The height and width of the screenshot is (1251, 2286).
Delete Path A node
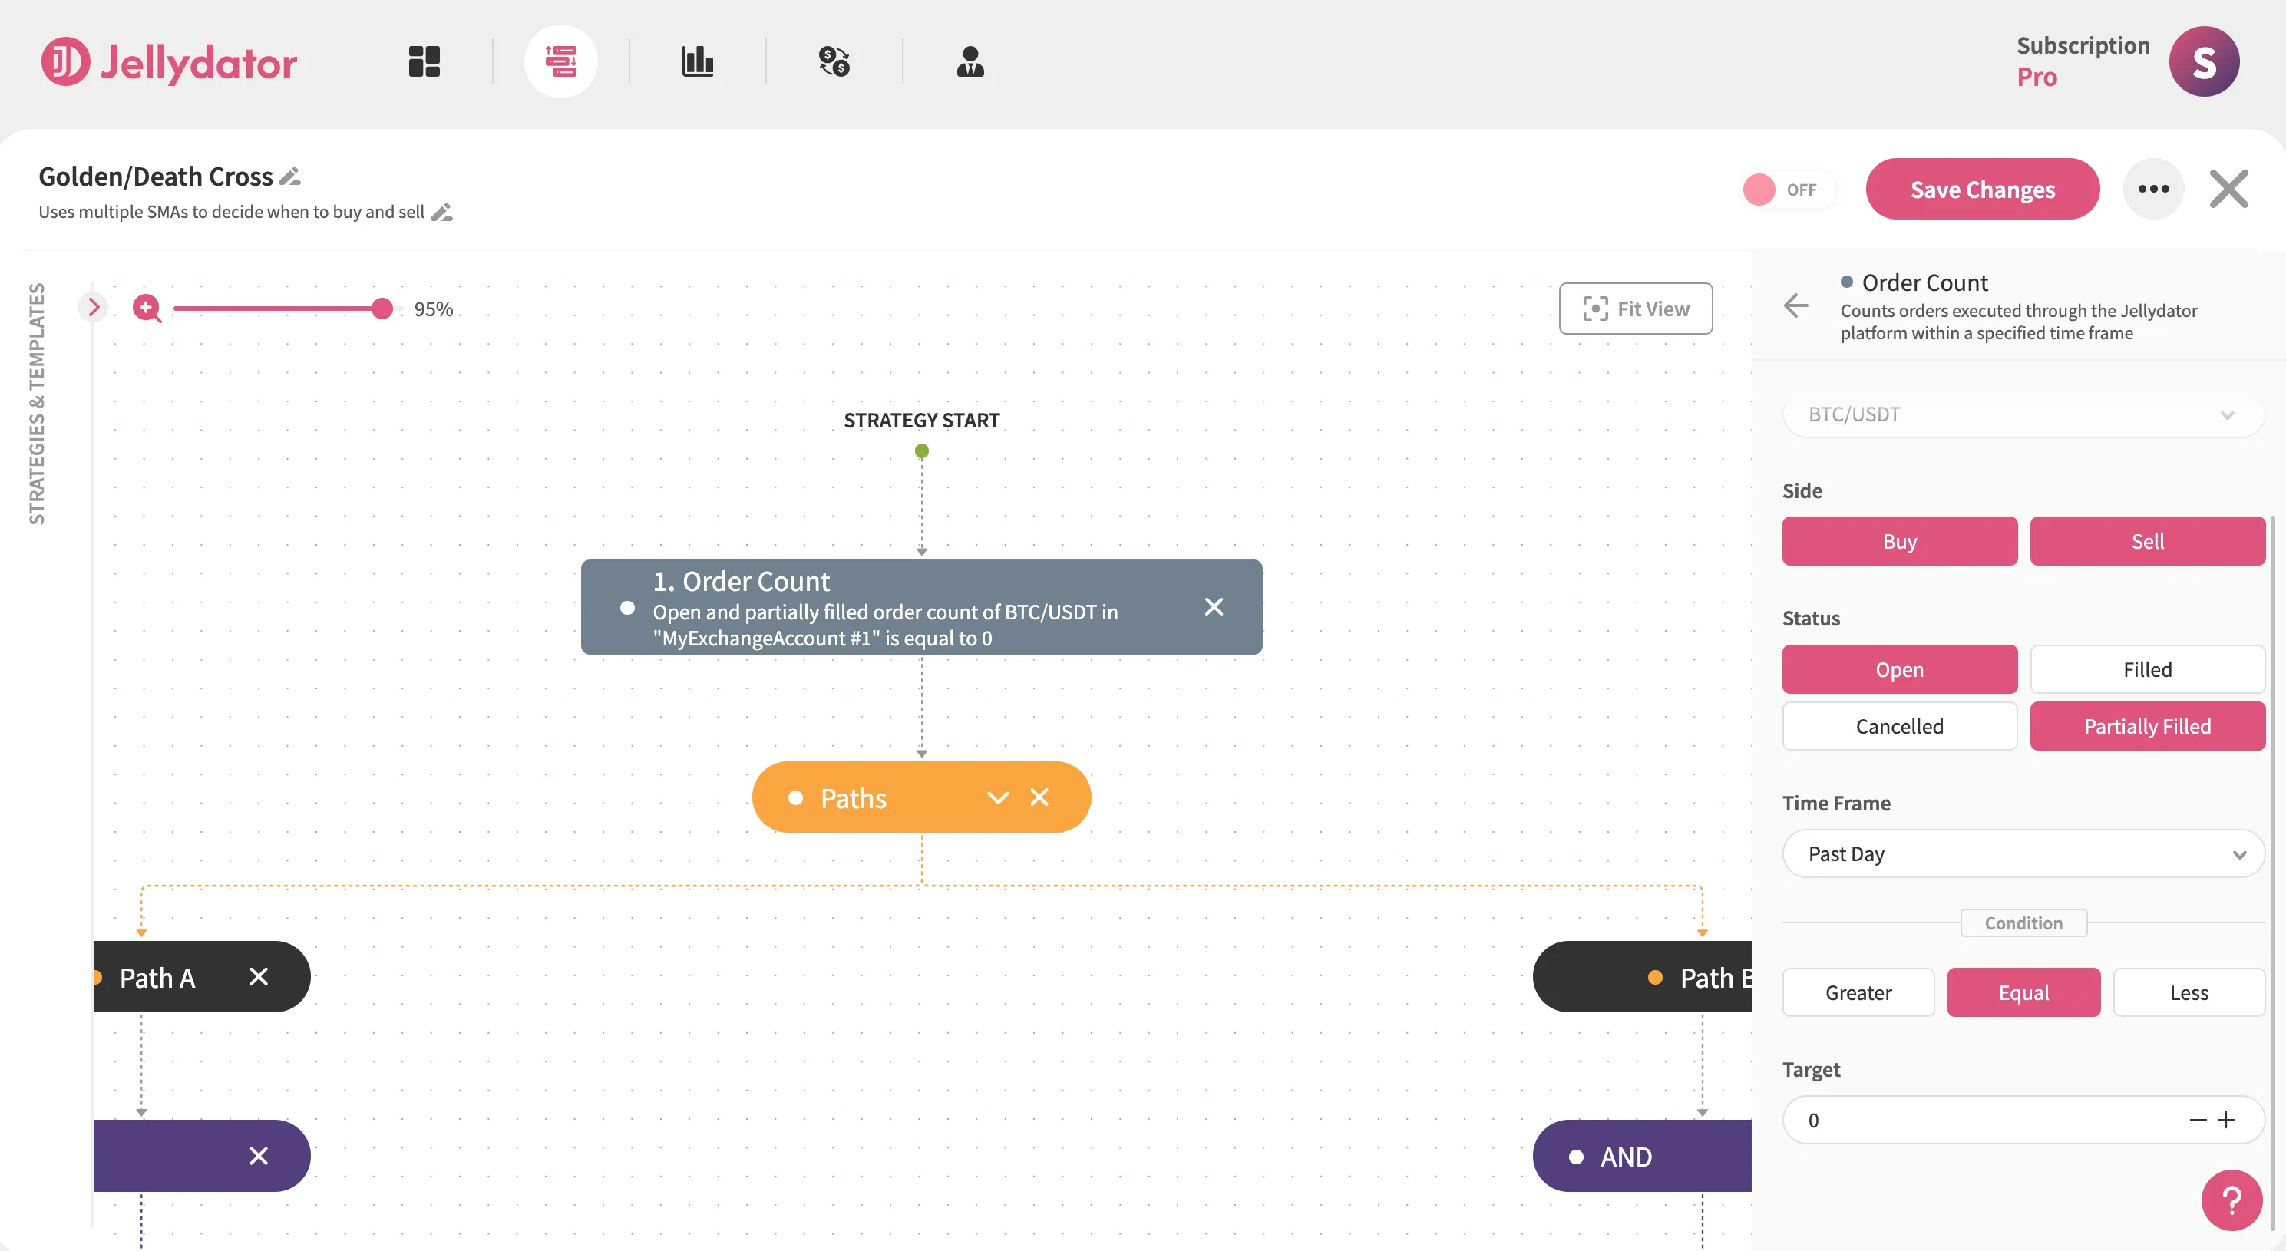coord(258,977)
